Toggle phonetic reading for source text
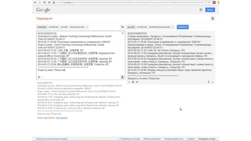The height and width of the screenshot is (141, 251). coord(122,77)
